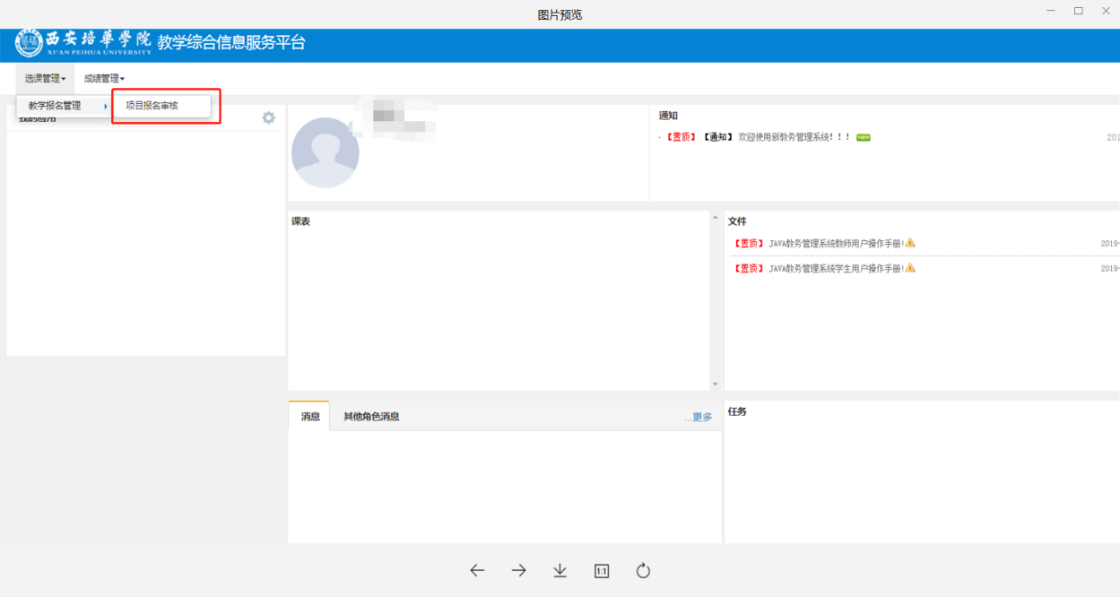Viewport: 1120px width, 597px height.
Task: Open the JAVA教务管理系统学生用户操作手册 file
Action: pos(836,268)
